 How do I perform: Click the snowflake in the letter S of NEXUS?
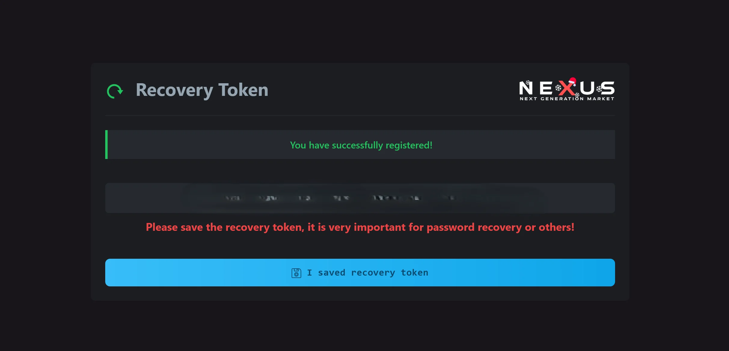click(x=599, y=89)
